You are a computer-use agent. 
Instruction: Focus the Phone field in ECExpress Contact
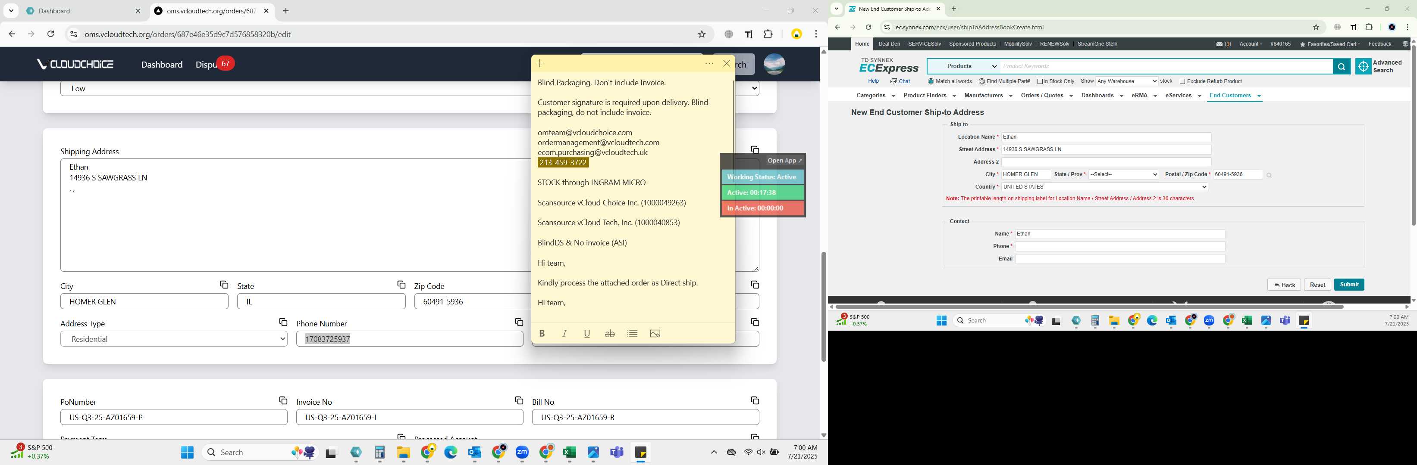(x=1120, y=247)
